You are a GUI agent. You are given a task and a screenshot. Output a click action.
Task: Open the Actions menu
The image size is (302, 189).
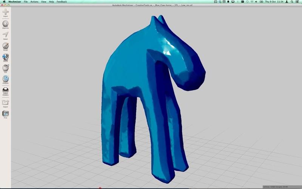(x=34, y=2)
